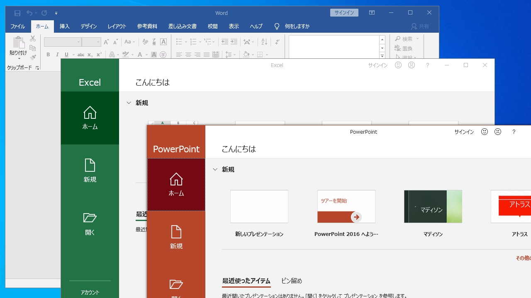
Task: Open the Change Case 'Aa' dropdown in Word
Action: (130, 42)
